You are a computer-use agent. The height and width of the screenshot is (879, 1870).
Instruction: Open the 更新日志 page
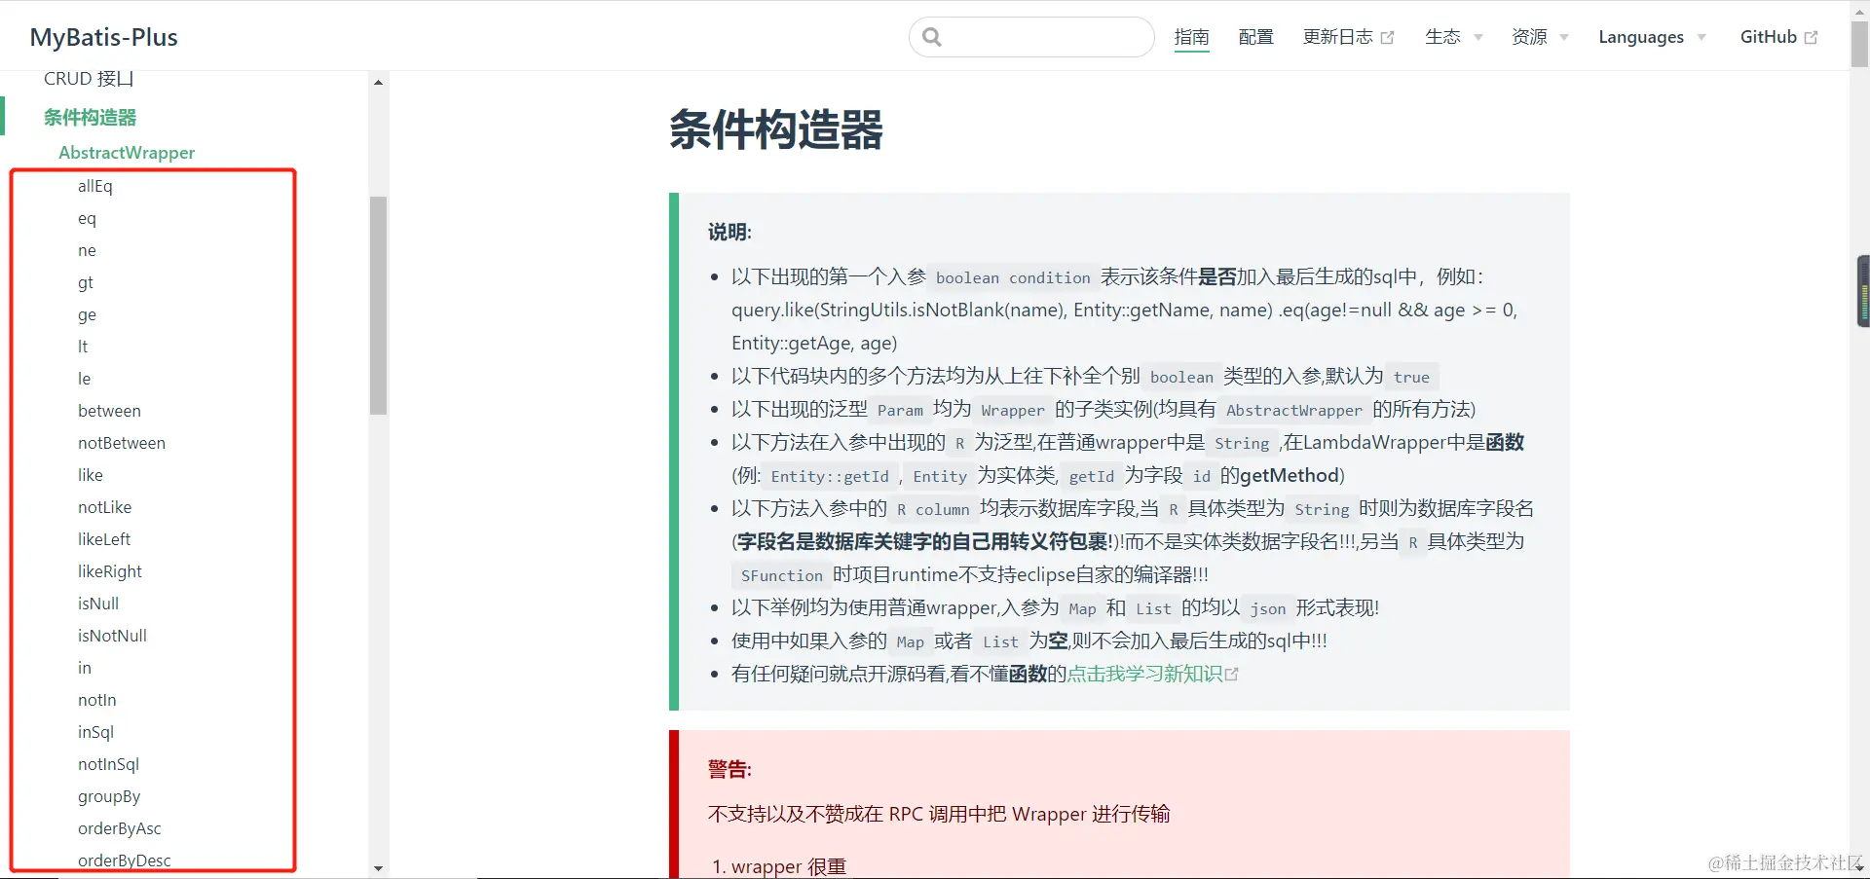tap(1338, 37)
